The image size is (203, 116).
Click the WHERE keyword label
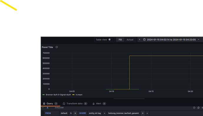(83, 113)
